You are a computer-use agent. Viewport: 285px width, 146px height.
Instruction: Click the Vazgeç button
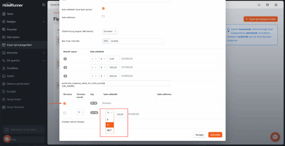point(200,135)
